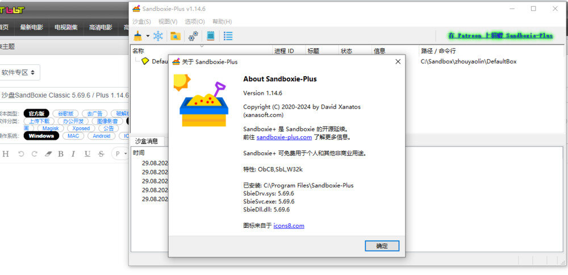The image size is (568, 275).
Task: Close the About Sandboxie-Plus dialog
Action: (398, 61)
